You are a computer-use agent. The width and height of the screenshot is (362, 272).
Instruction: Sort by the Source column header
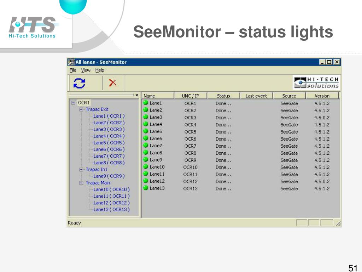(289, 96)
